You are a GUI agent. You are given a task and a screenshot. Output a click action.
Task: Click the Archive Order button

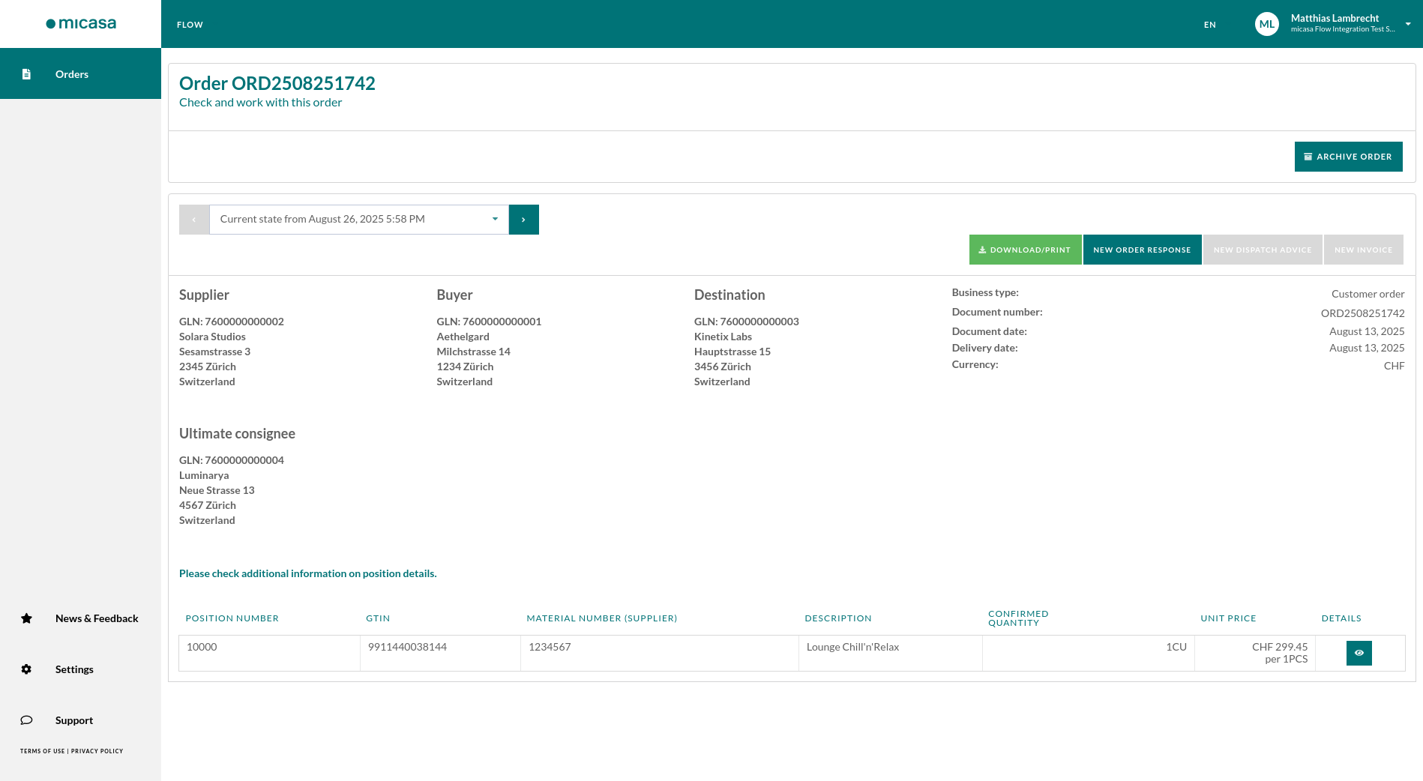pos(1348,157)
